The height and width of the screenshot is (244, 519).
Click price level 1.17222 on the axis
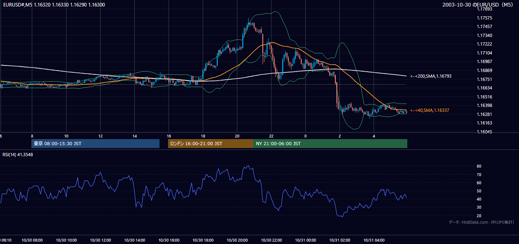pyautogui.click(x=484, y=44)
